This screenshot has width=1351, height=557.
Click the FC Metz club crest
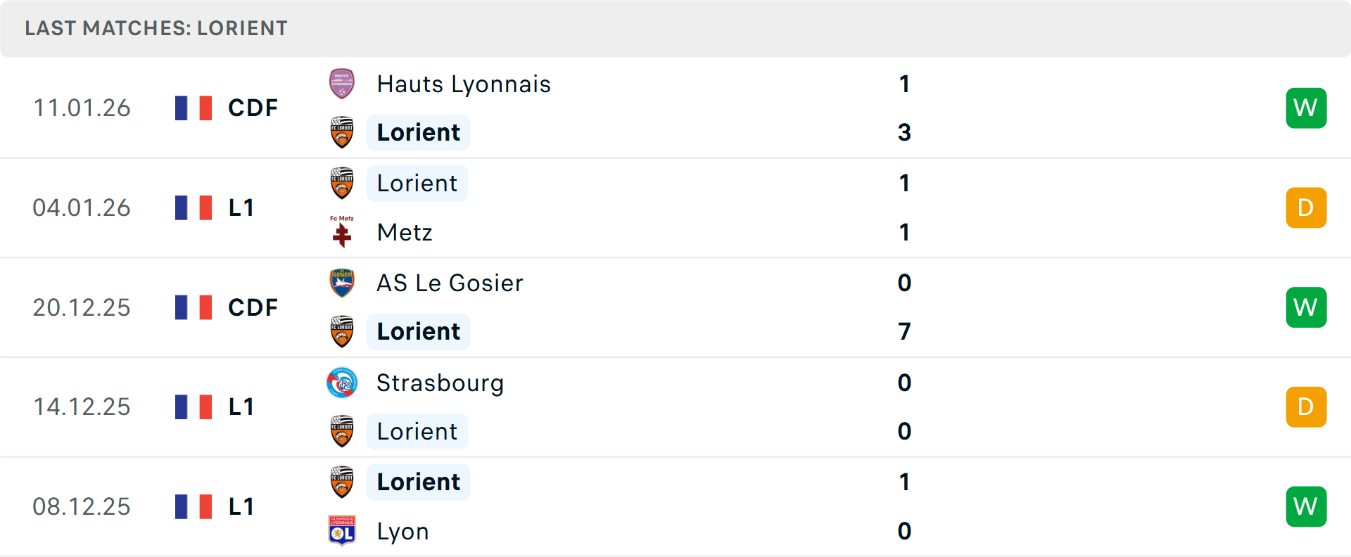[342, 232]
